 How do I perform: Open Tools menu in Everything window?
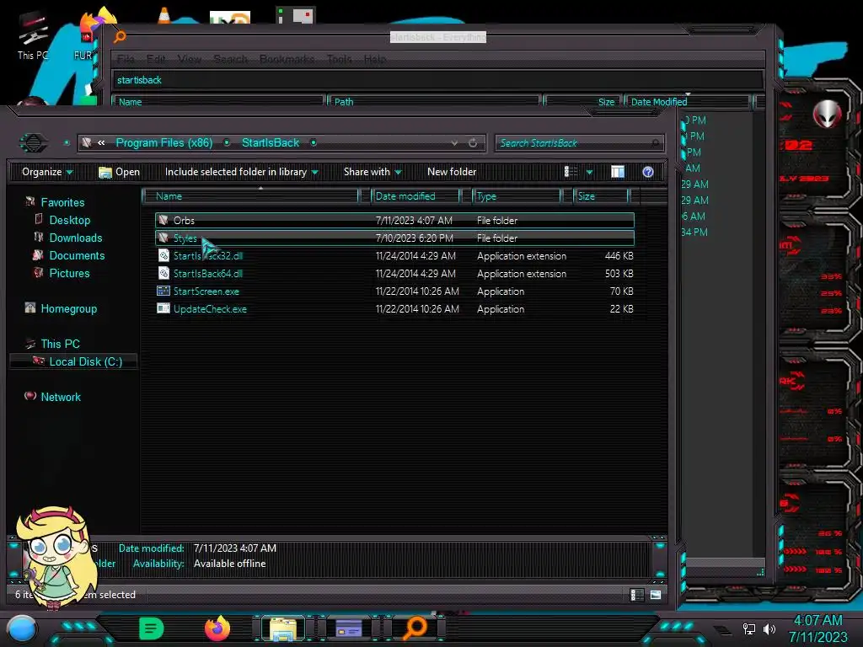pyautogui.click(x=339, y=59)
